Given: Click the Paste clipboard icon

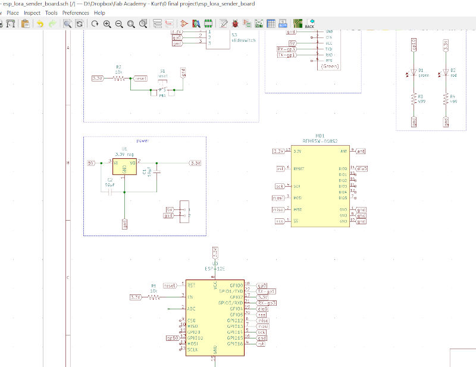Looking at the screenshot, I should pyautogui.click(x=26, y=23).
